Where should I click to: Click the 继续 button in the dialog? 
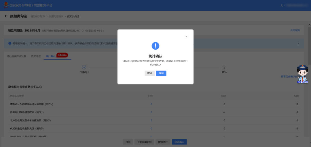click(x=161, y=73)
